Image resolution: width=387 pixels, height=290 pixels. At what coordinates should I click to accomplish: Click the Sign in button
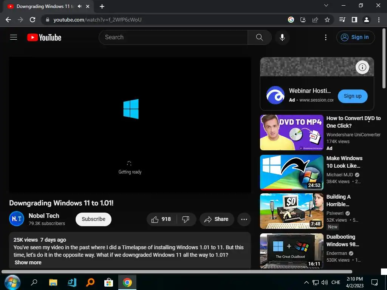[355, 37]
